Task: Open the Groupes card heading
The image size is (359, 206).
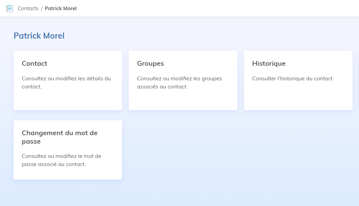Action: (x=150, y=63)
